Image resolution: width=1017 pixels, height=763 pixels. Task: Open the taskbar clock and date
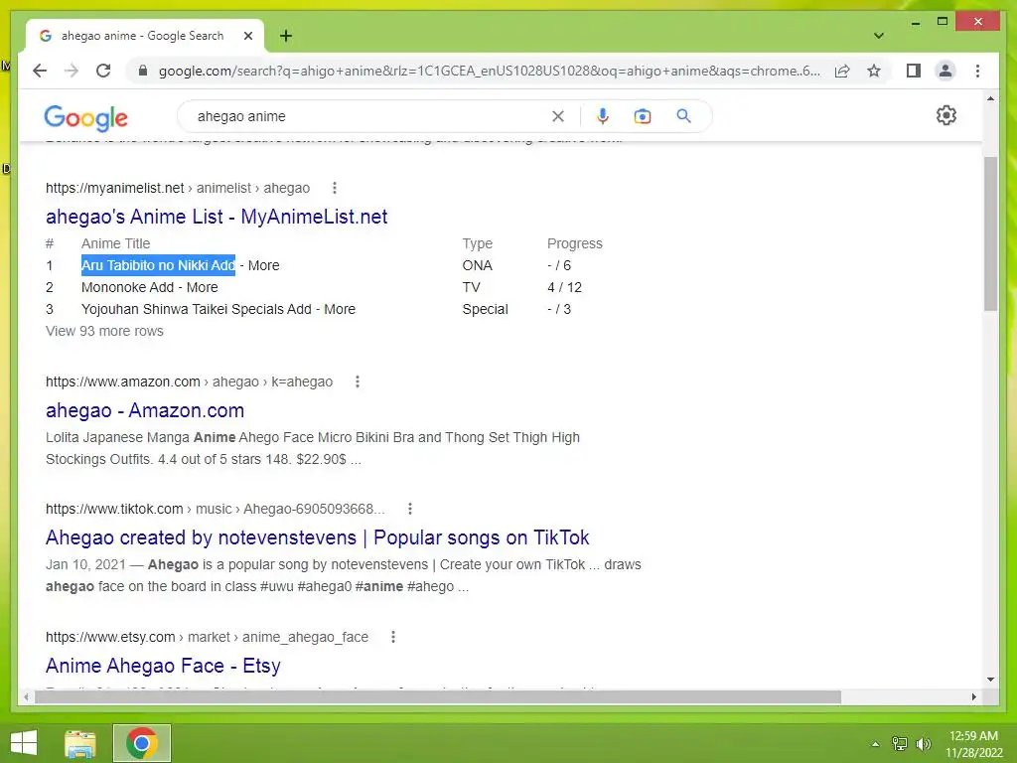[x=973, y=743]
